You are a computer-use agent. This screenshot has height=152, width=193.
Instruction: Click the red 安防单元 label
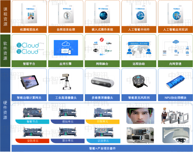[32, 141]
